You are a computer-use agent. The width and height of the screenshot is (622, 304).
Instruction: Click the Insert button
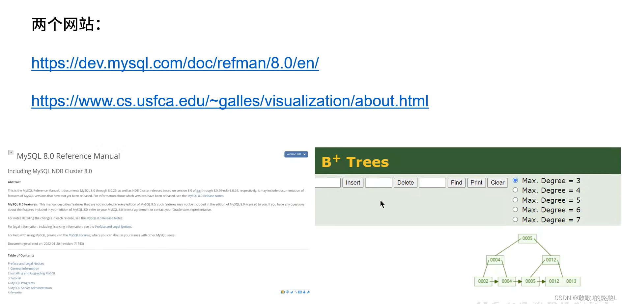click(353, 183)
